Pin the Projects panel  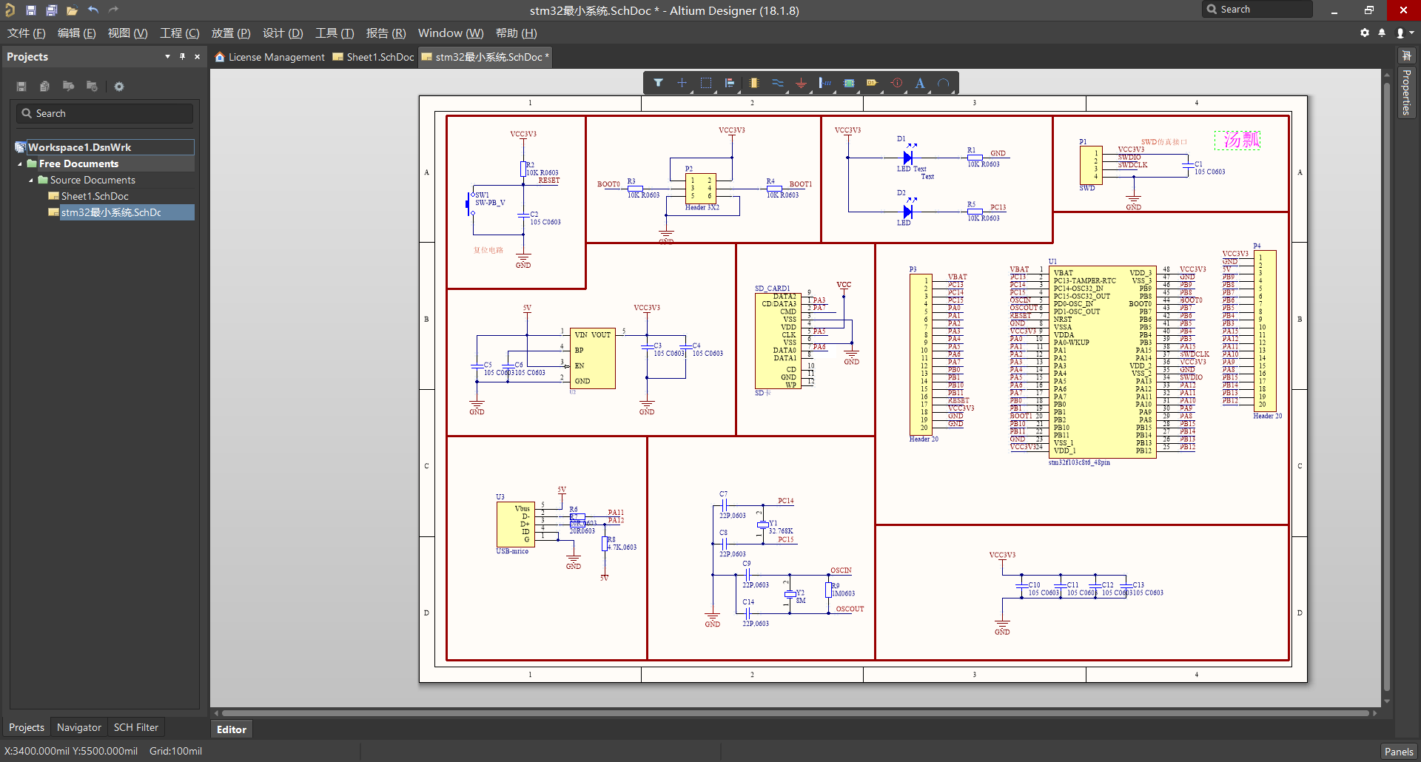[x=182, y=56]
